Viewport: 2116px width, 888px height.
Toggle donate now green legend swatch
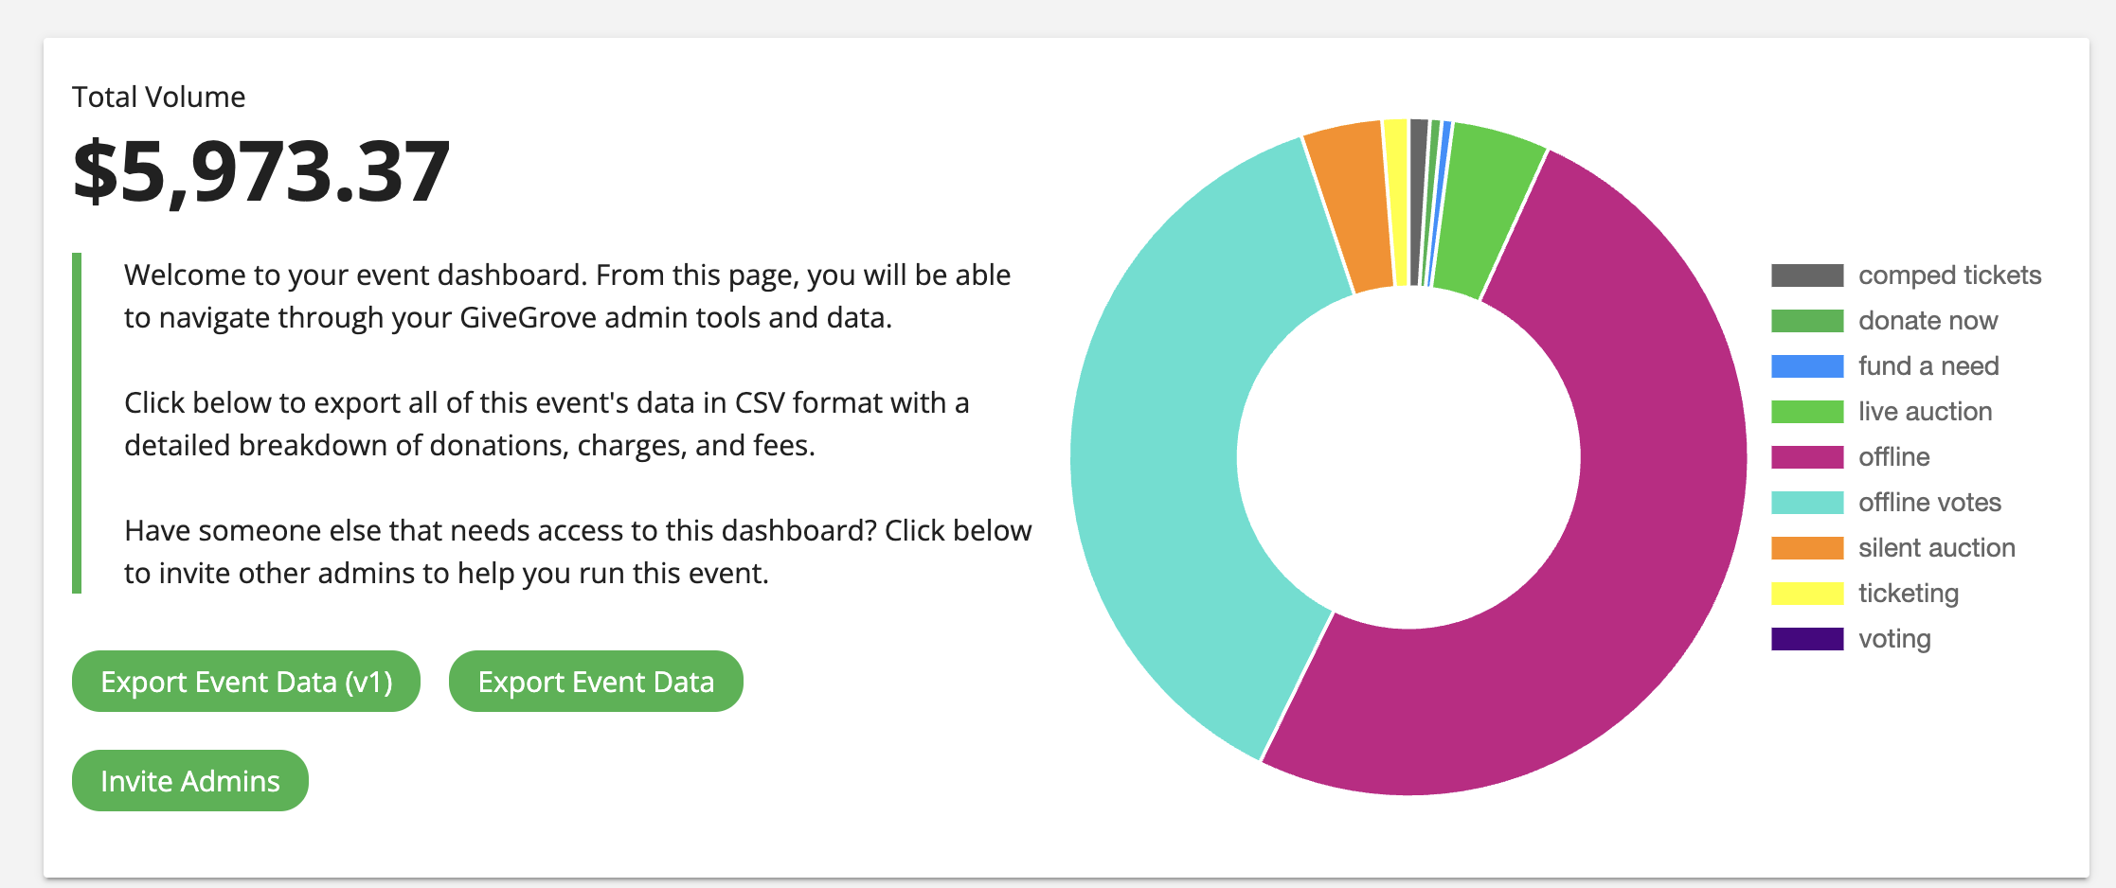click(x=1807, y=321)
